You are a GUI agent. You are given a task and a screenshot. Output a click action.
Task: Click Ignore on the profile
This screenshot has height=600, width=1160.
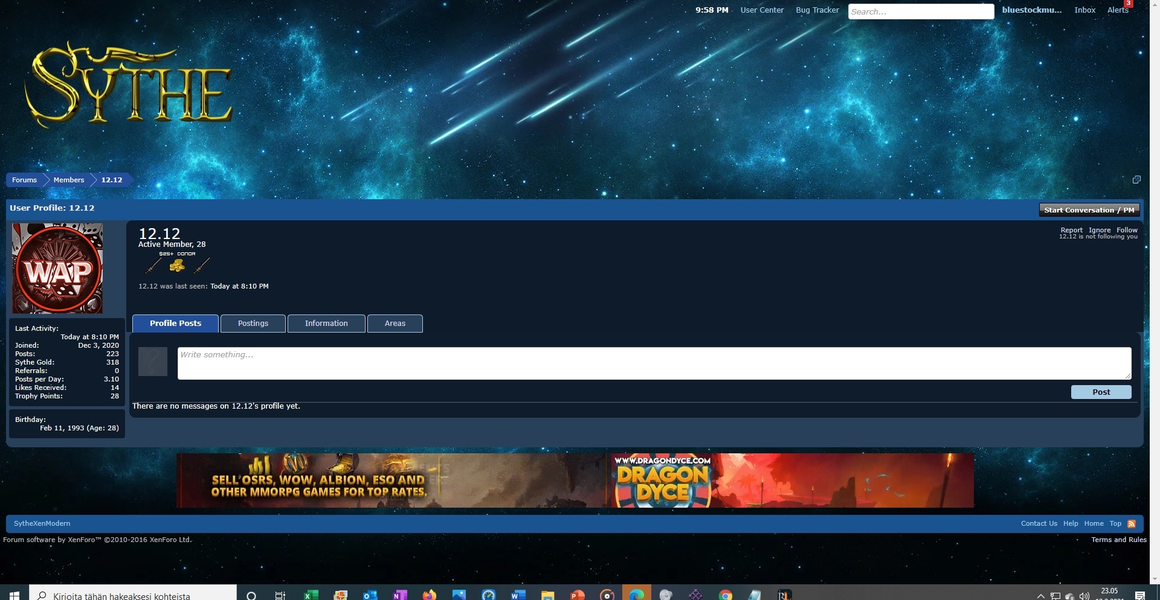point(1100,230)
